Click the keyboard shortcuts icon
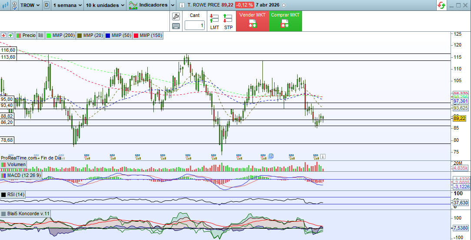The width and height of the screenshot is (471, 240). [176, 26]
